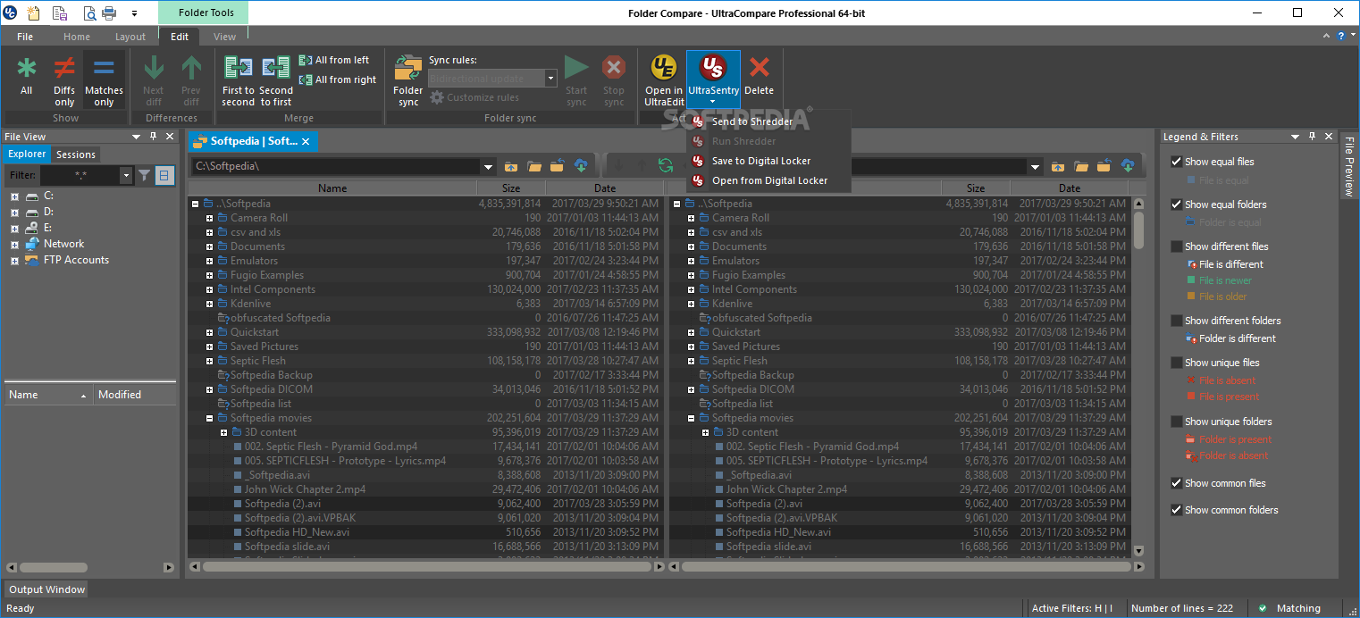Open the Output Window tab
This screenshot has width=1360, height=618.
[x=46, y=589]
